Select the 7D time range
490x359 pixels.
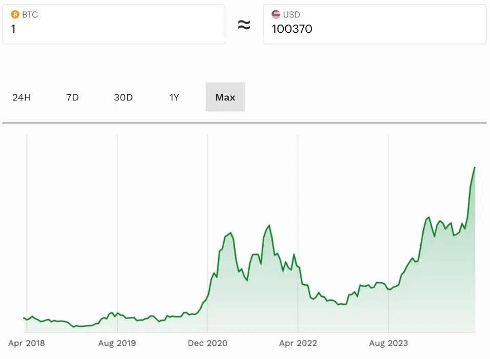(x=72, y=97)
